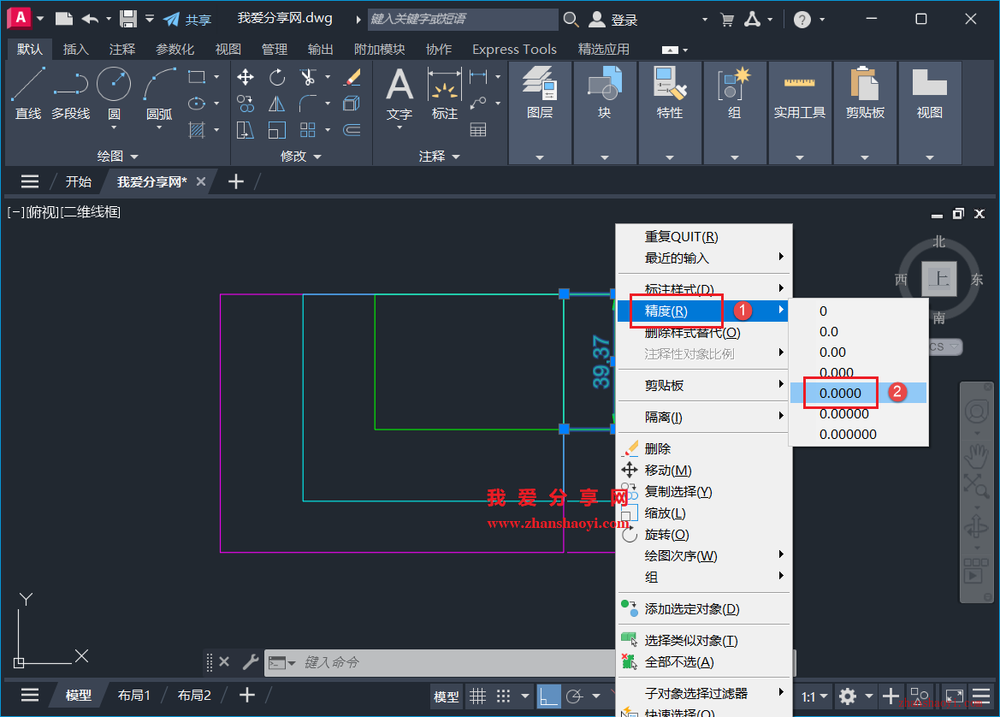1000x717 pixels.
Task: Expand the Annotation (注释) panel
Action: [x=440, y=157]
